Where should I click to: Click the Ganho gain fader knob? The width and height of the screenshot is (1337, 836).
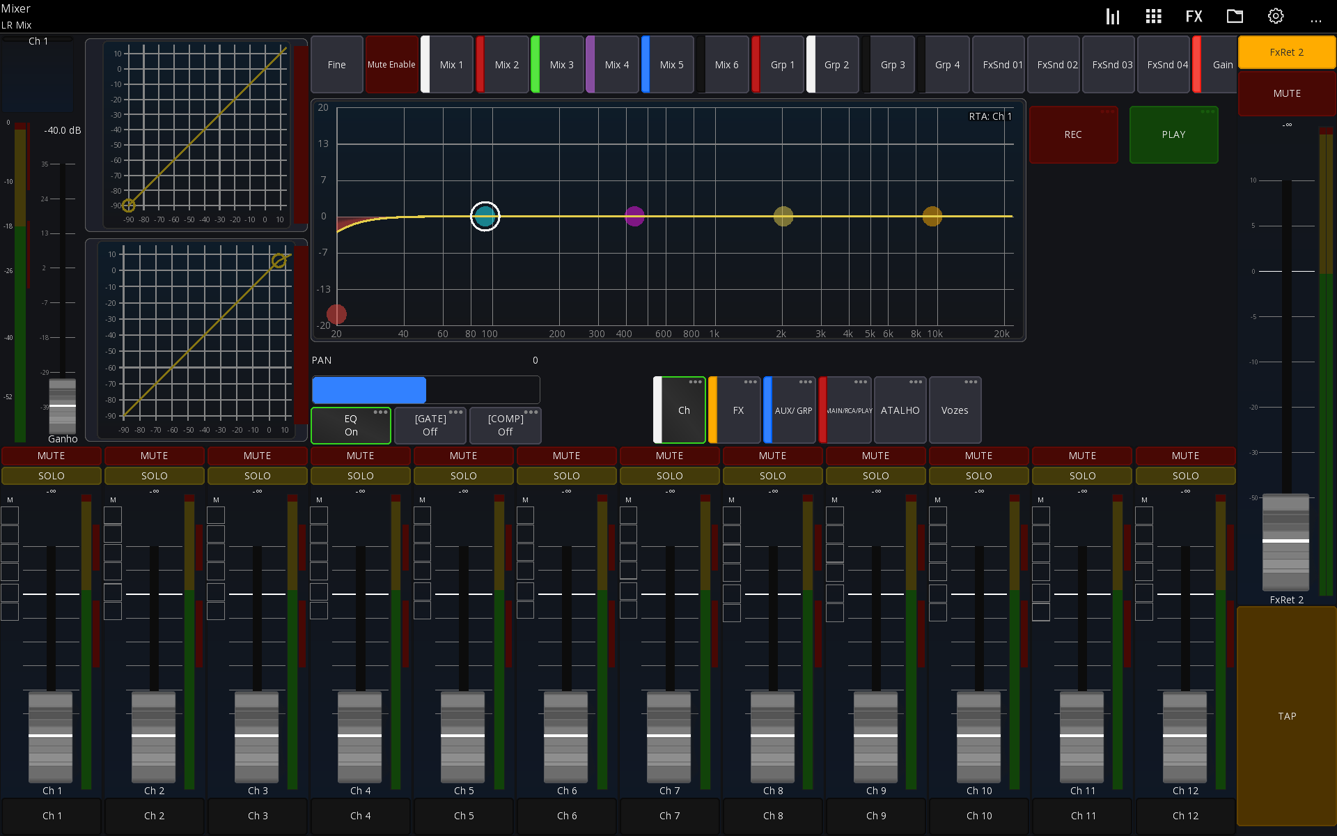pos(63,405)
